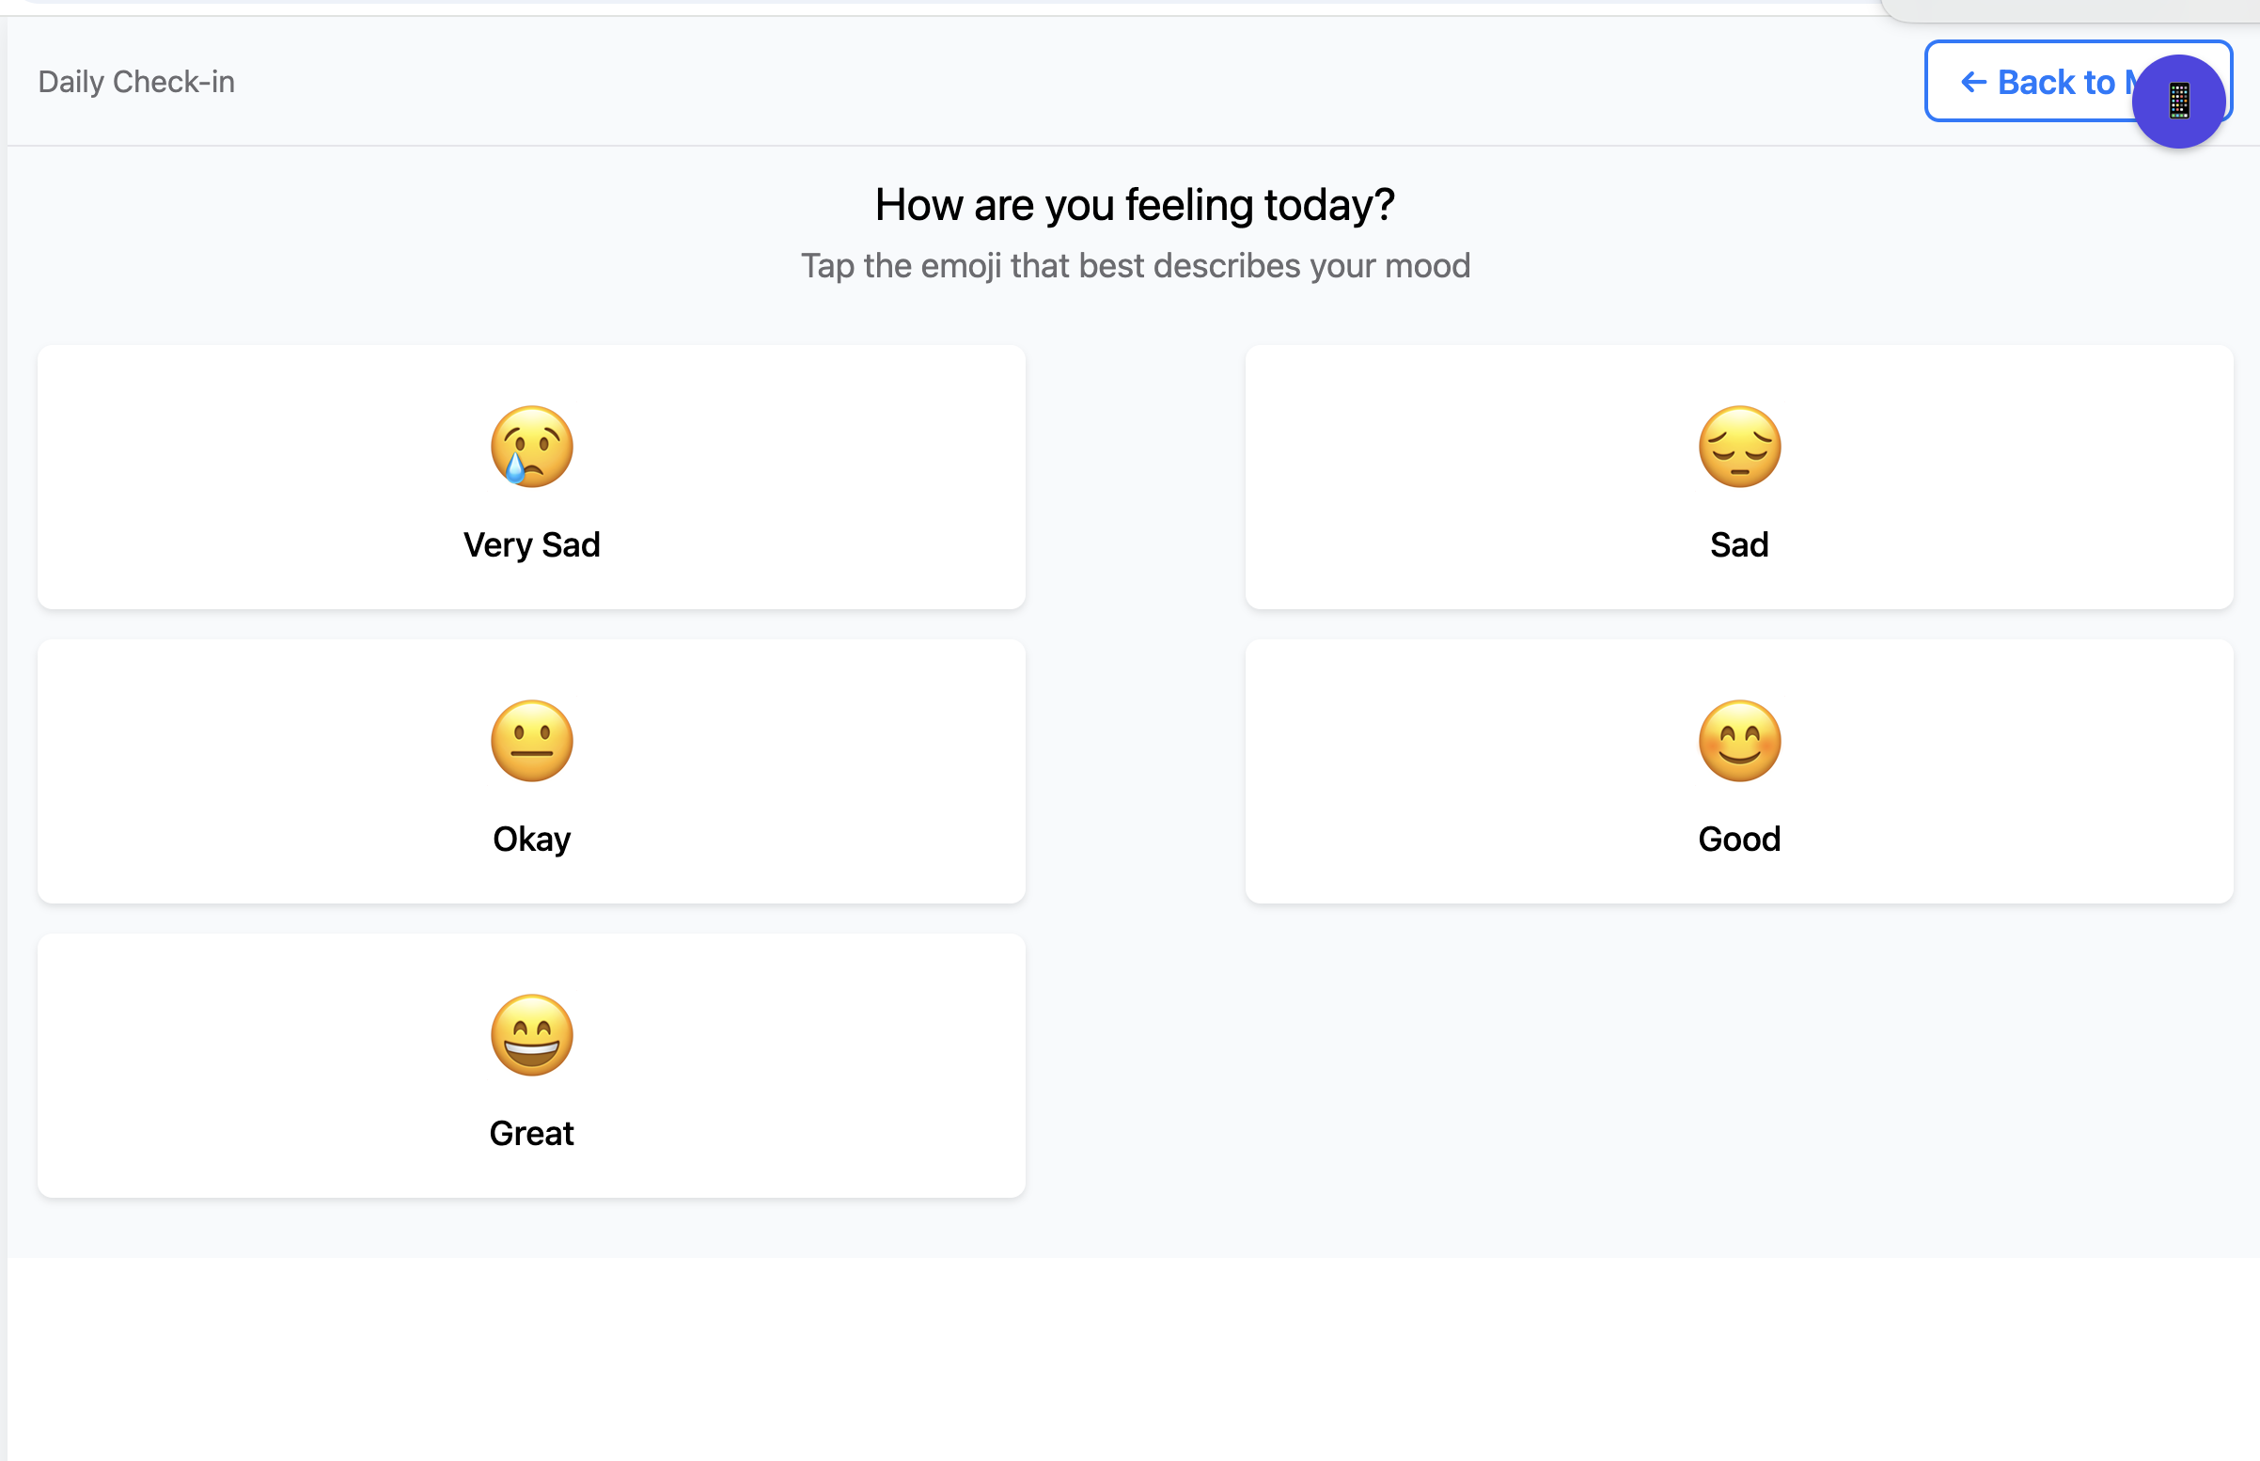Tap the smiling Good emoji face

pyautogui.click(x=1739, y=741)
